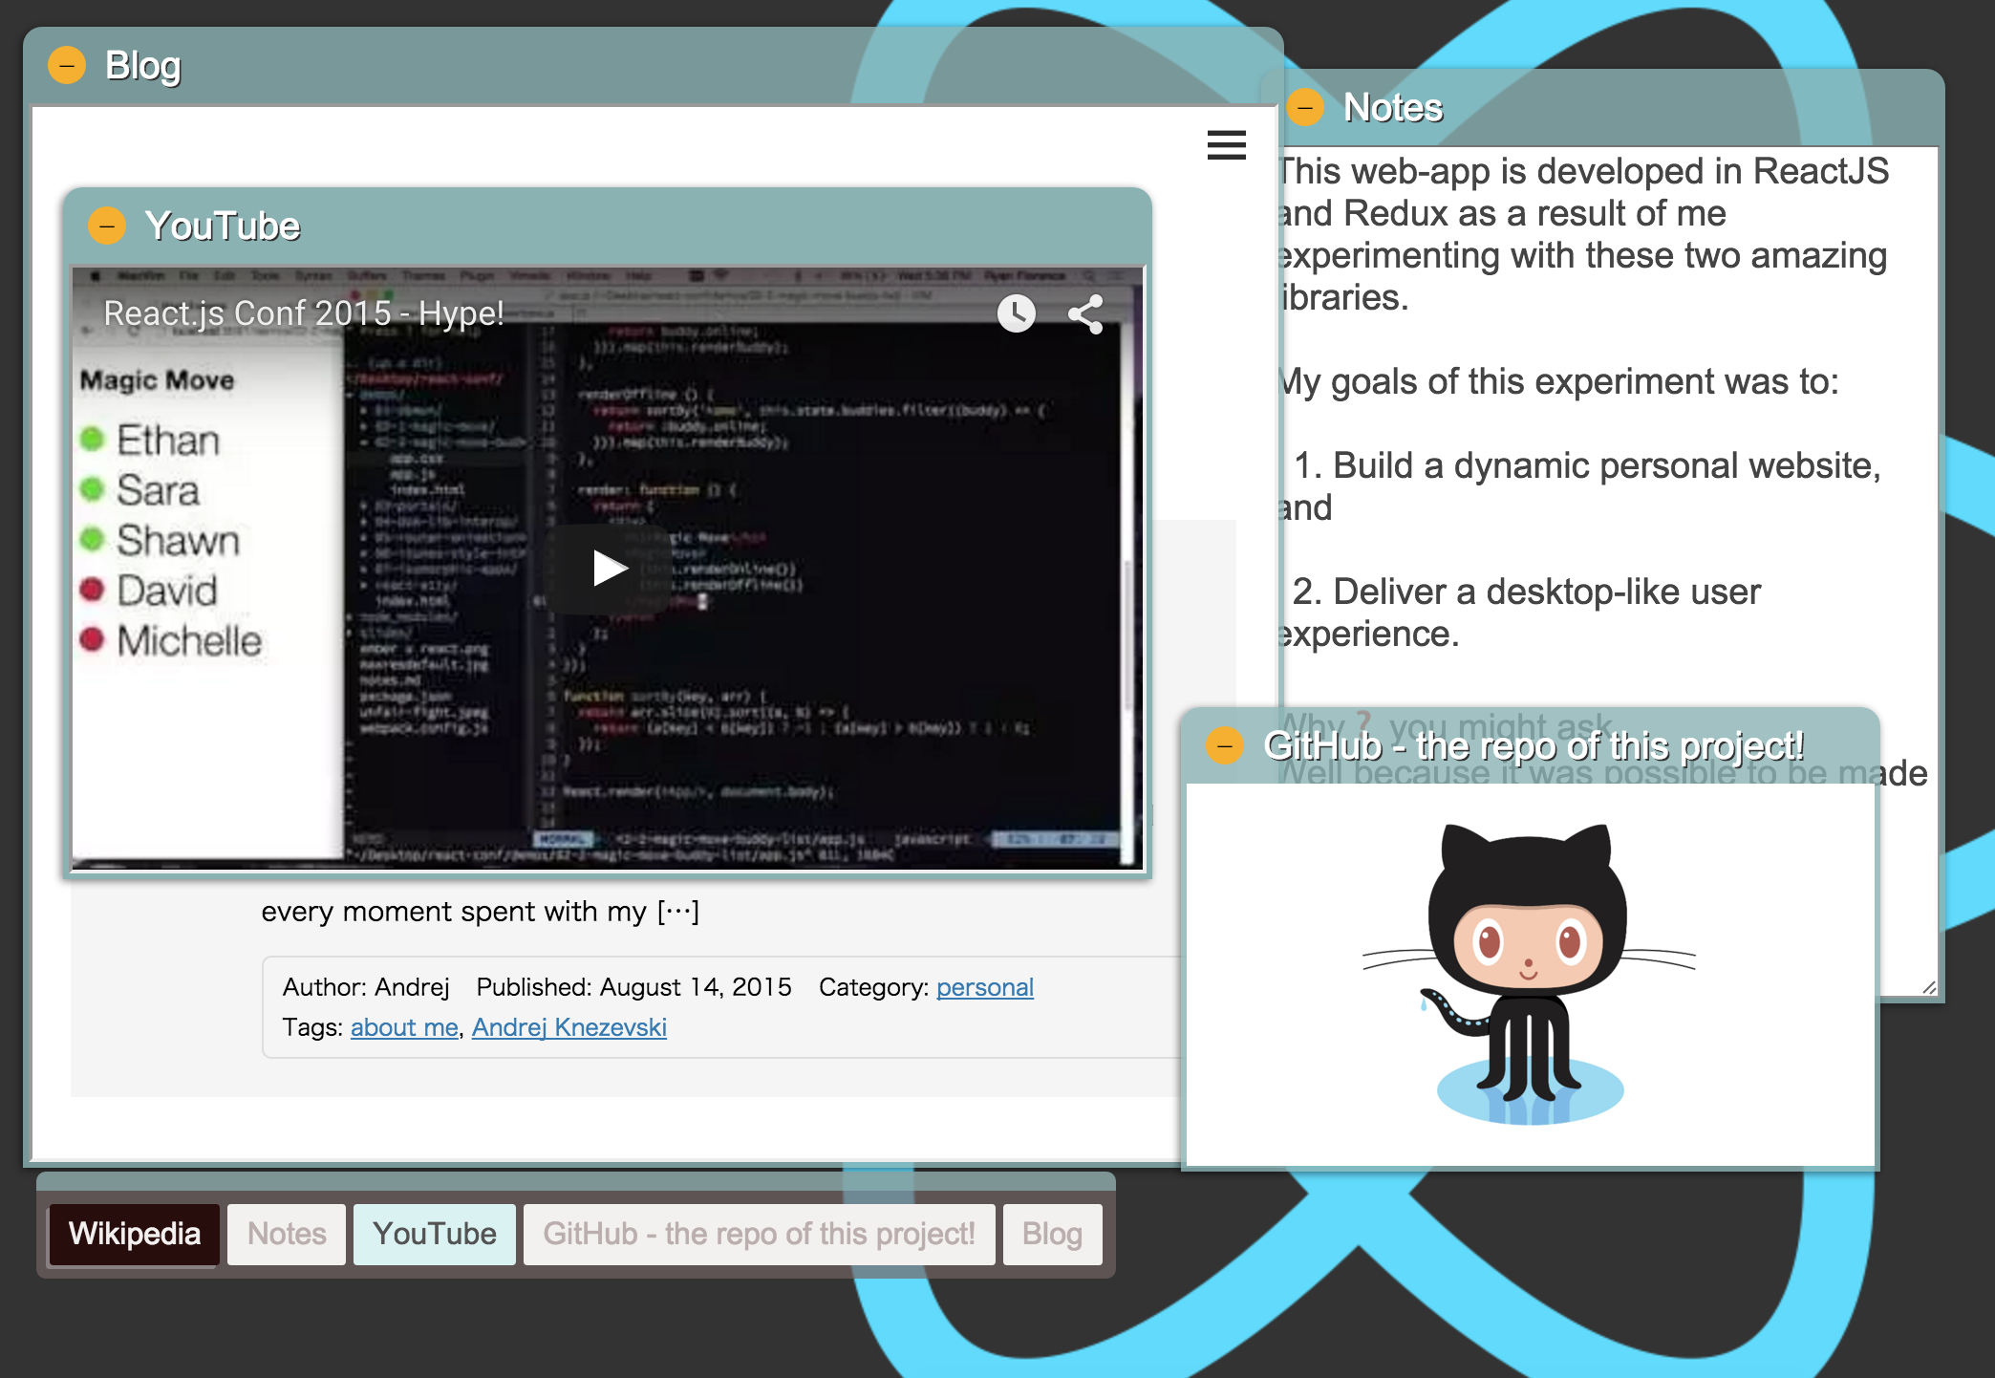Image resolution: width=1995 pixels, height=1378 pixels.
Task: Open the 'personal' category link
Action: coord(985,987)
